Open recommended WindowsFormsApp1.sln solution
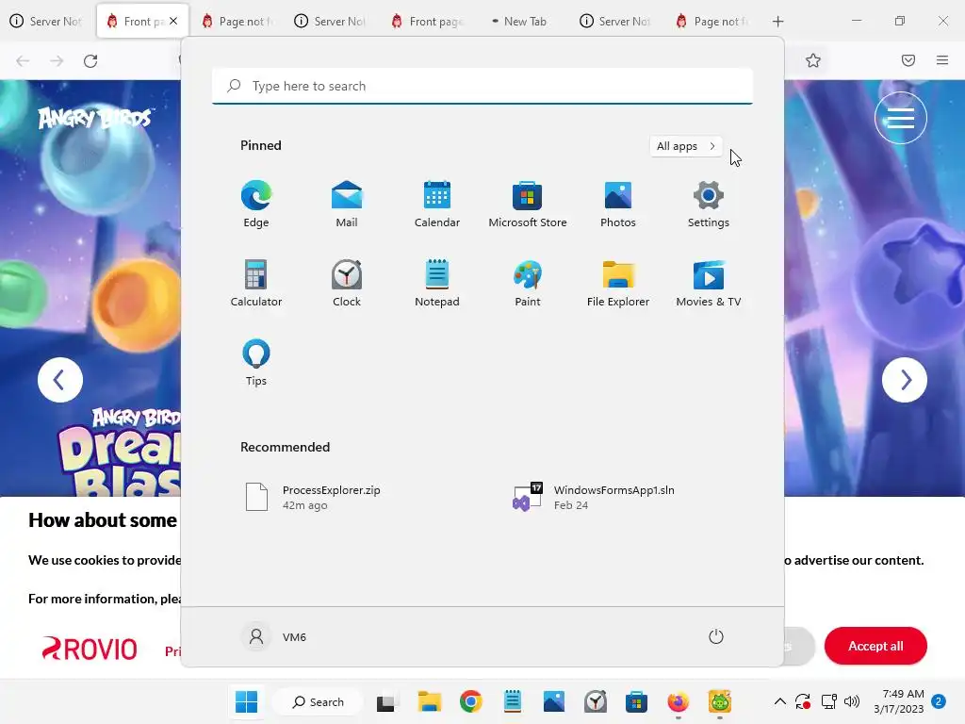The width and height of the screenshot is (965, 724). [x=615, y=497]
